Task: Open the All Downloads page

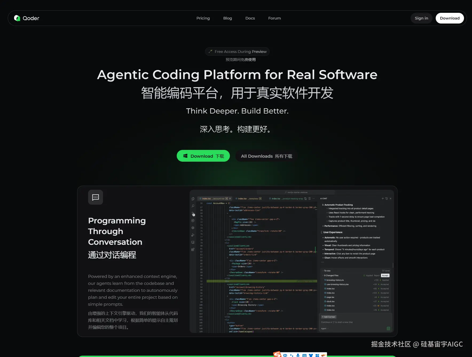Action: [266, 156]
